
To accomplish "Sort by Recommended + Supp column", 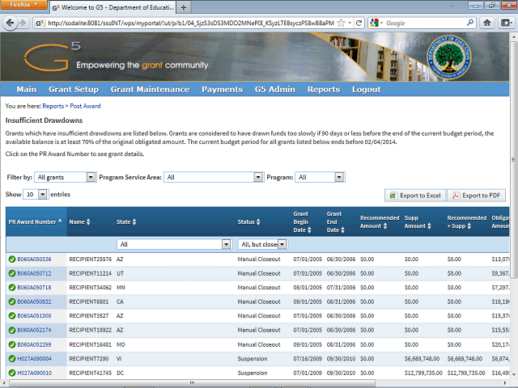I will [x=469, y=226].
